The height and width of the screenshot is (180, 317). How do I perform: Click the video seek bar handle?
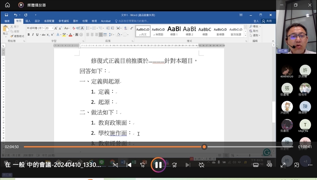(204, 147)
